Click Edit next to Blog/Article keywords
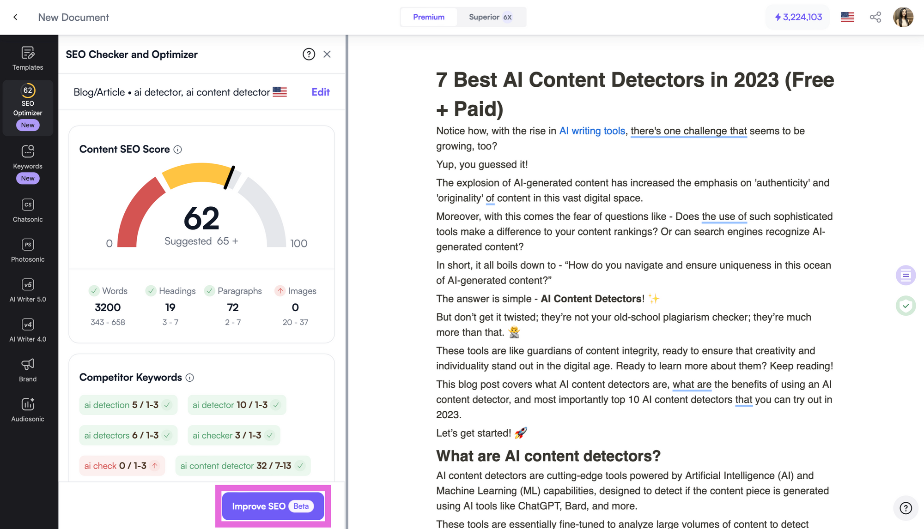 click(320, 92)
